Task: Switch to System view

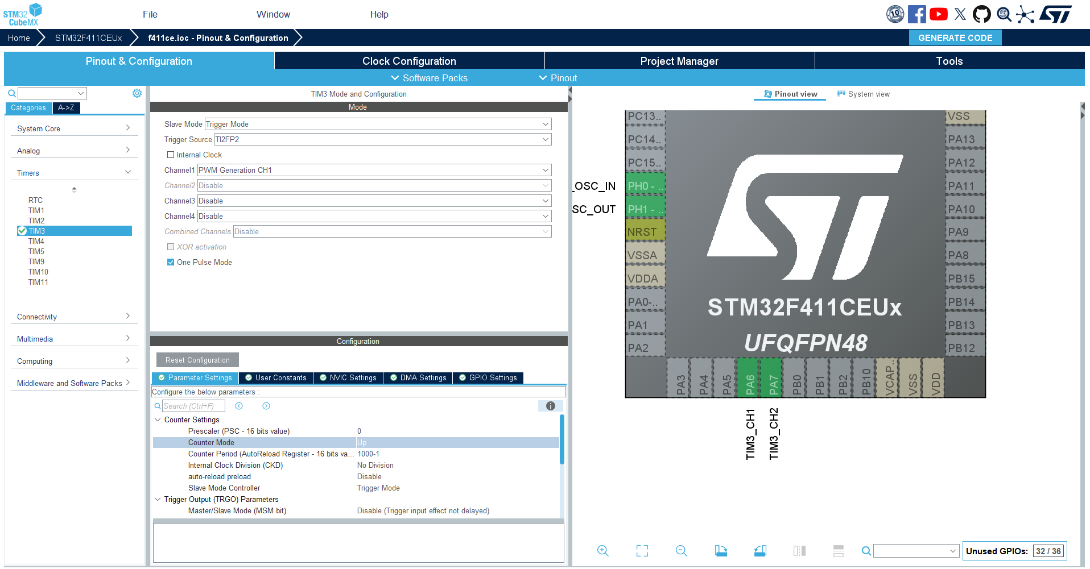Action: click(863, 94)
